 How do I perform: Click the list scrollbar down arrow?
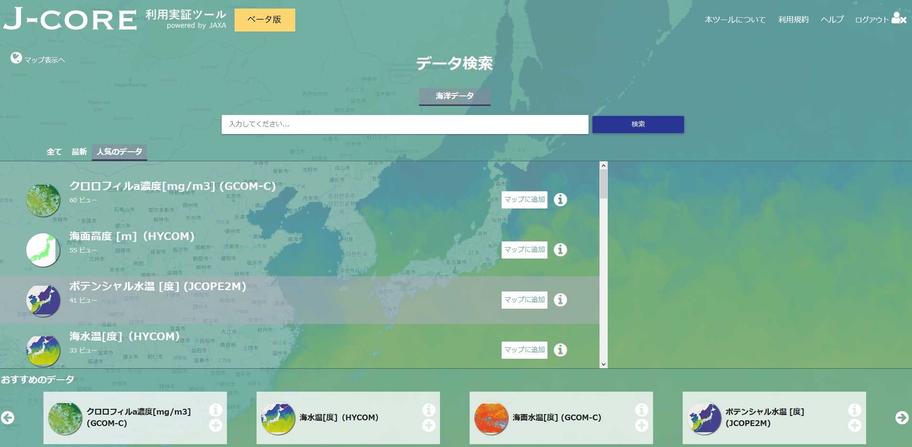[x=603, y=364]
